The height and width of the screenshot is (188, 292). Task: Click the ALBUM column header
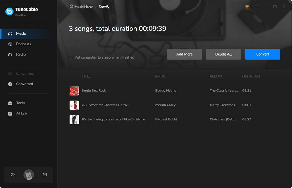coord(216,76)
